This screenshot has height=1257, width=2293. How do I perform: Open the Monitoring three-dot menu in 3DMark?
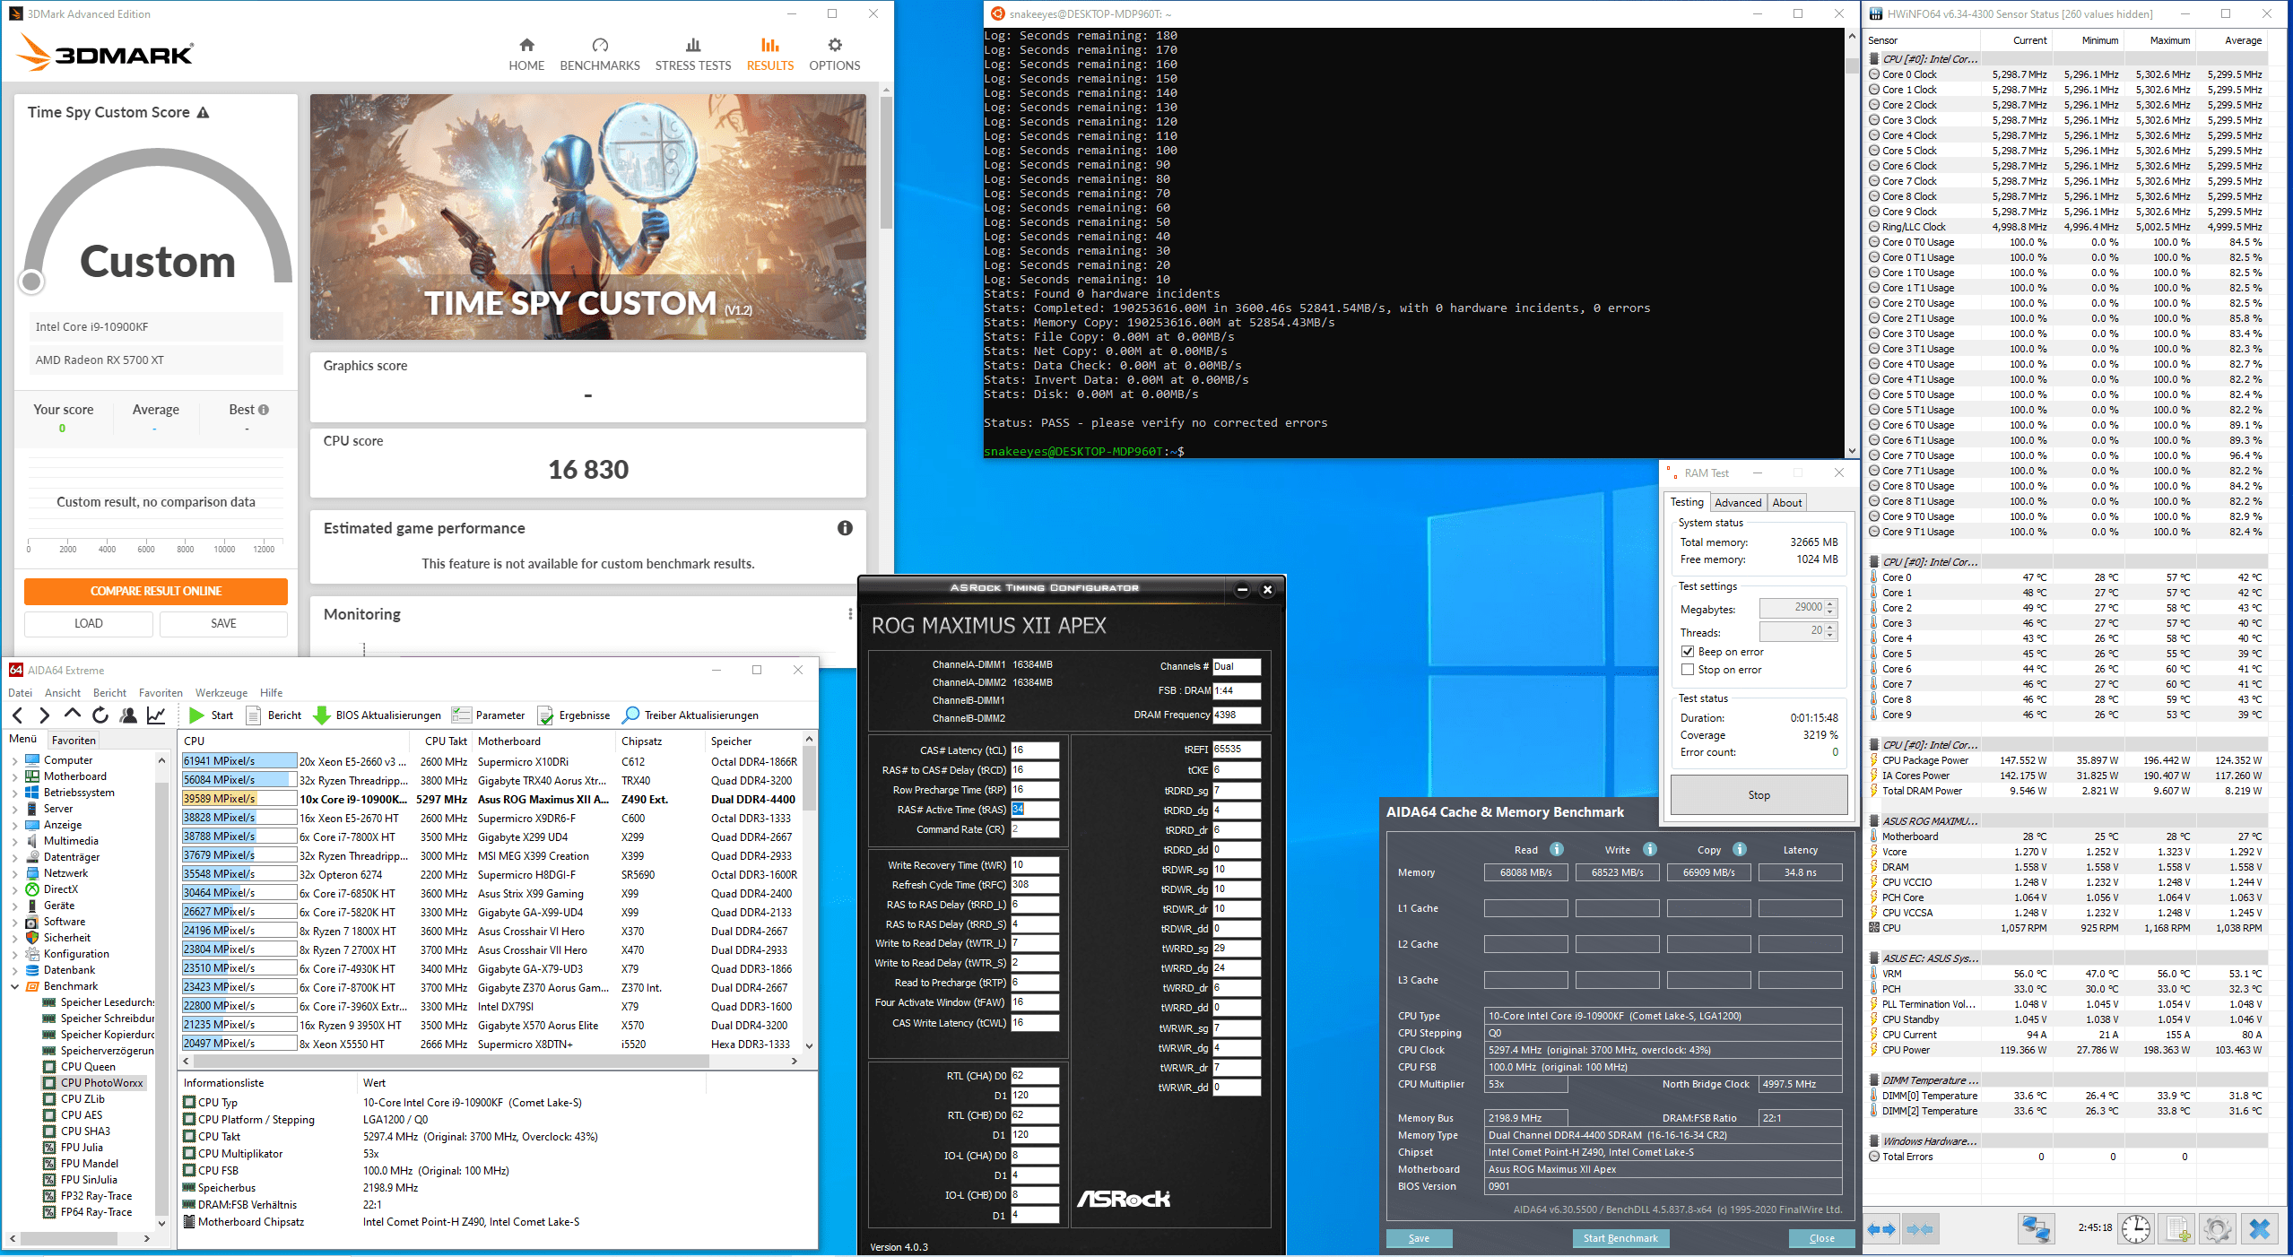(x=850, y=614)
